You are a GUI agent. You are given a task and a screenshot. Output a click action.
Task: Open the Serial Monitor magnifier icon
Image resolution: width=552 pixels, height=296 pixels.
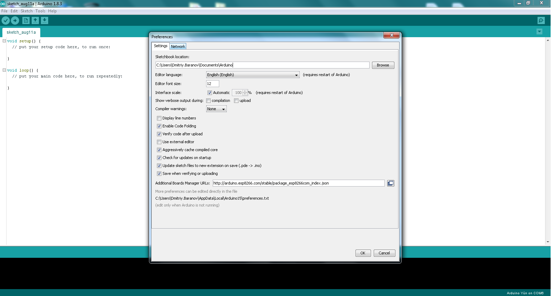541,21
